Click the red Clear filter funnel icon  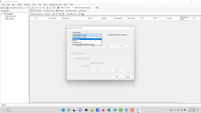(x=60, y=14)
